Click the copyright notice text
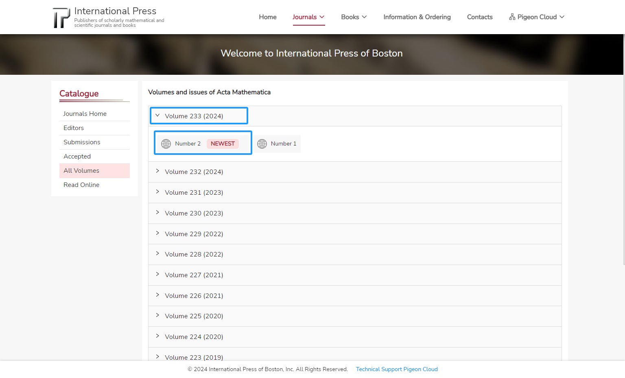625x378 pixels. 268,369
